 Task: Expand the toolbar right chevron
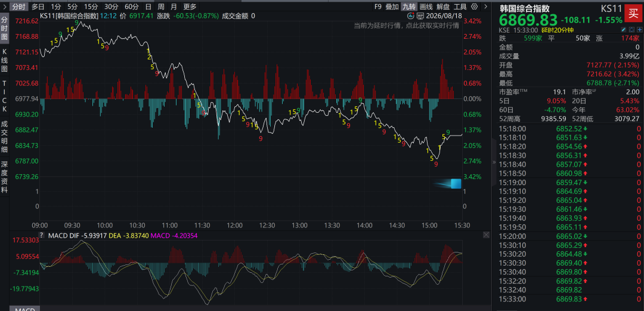point(486,7)
